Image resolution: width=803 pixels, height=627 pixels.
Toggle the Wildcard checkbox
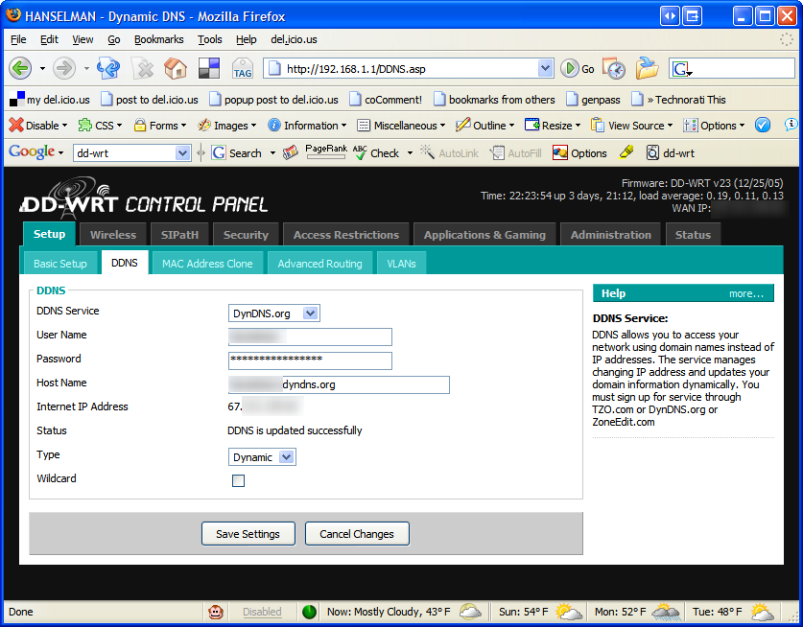238,480
